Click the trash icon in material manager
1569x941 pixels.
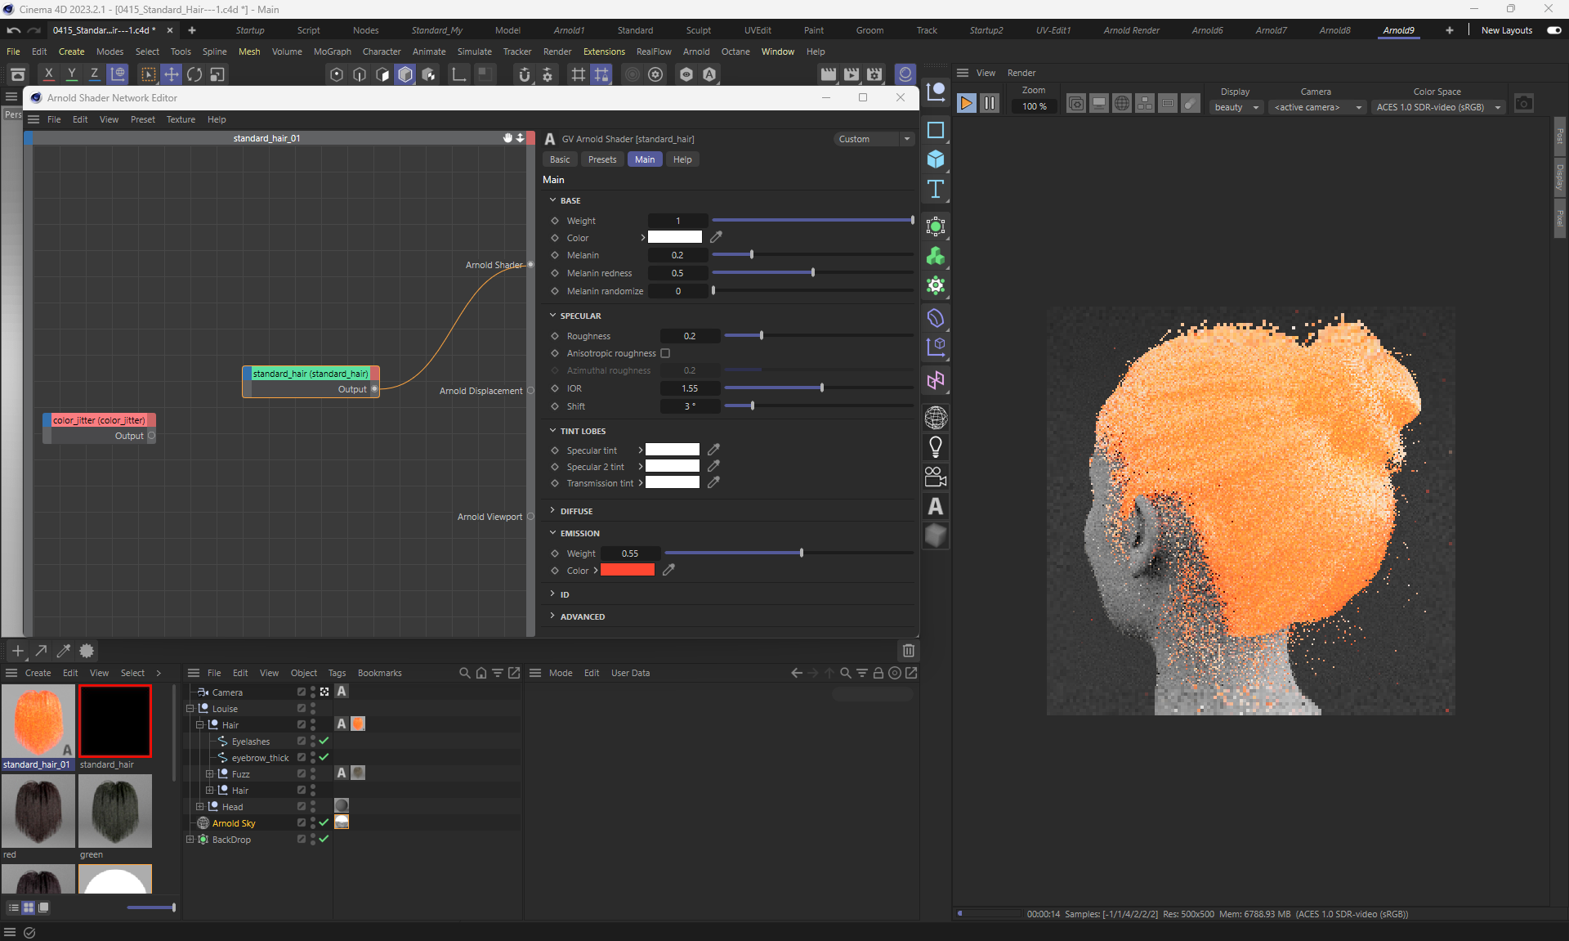pos(908,651)
